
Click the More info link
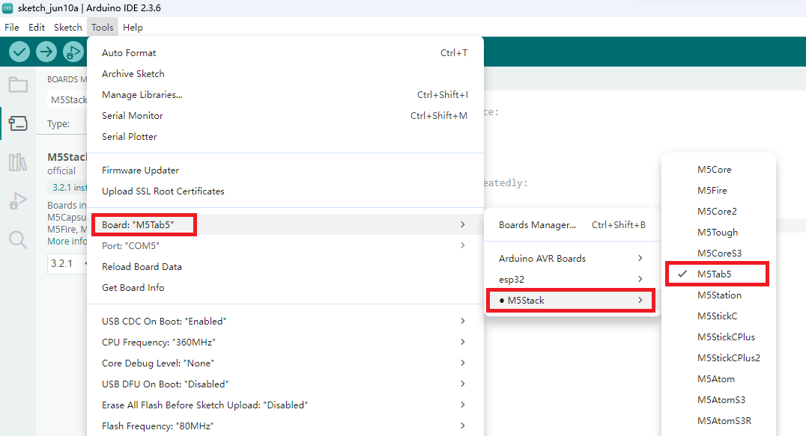tap(67, 242)
